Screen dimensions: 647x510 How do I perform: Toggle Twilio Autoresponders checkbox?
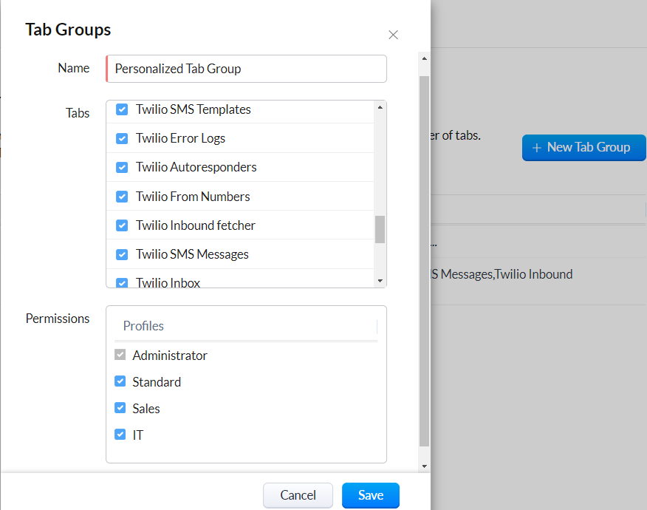122,167
